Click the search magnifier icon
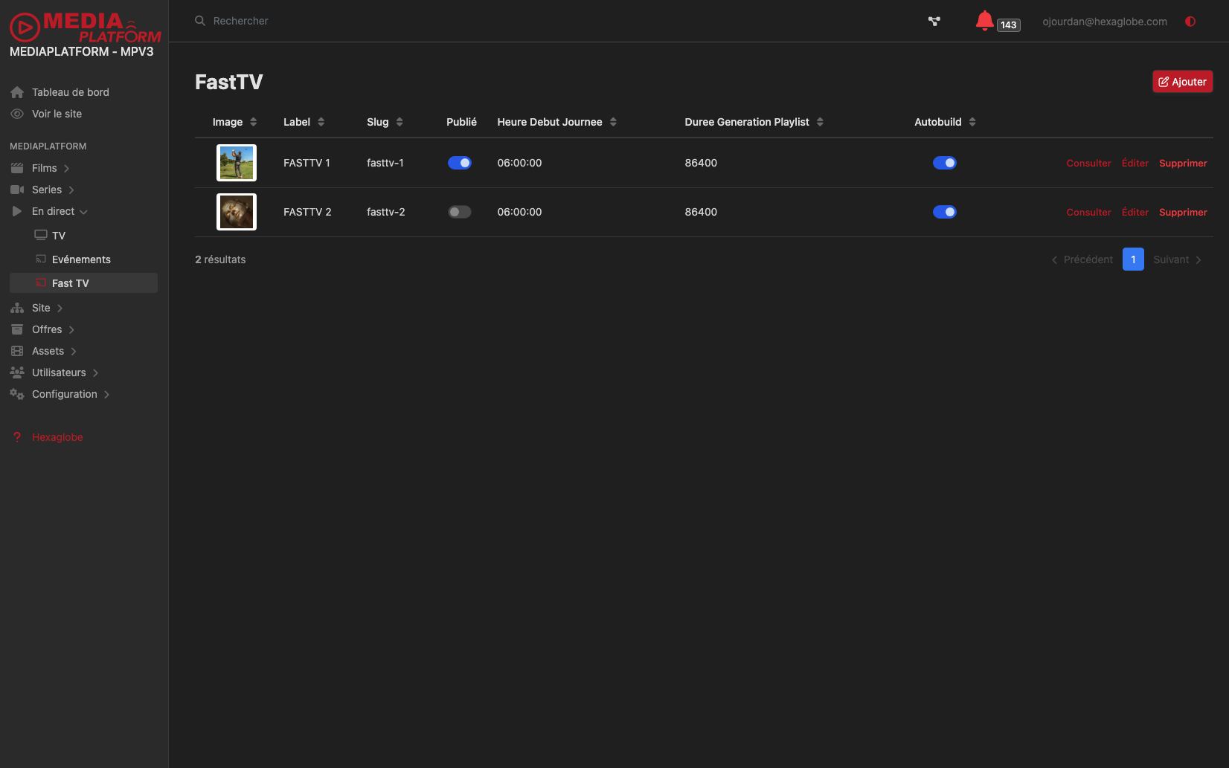The width and height of the screenshot is (1229, 768). pyautogui.click(x=200, y=21)
